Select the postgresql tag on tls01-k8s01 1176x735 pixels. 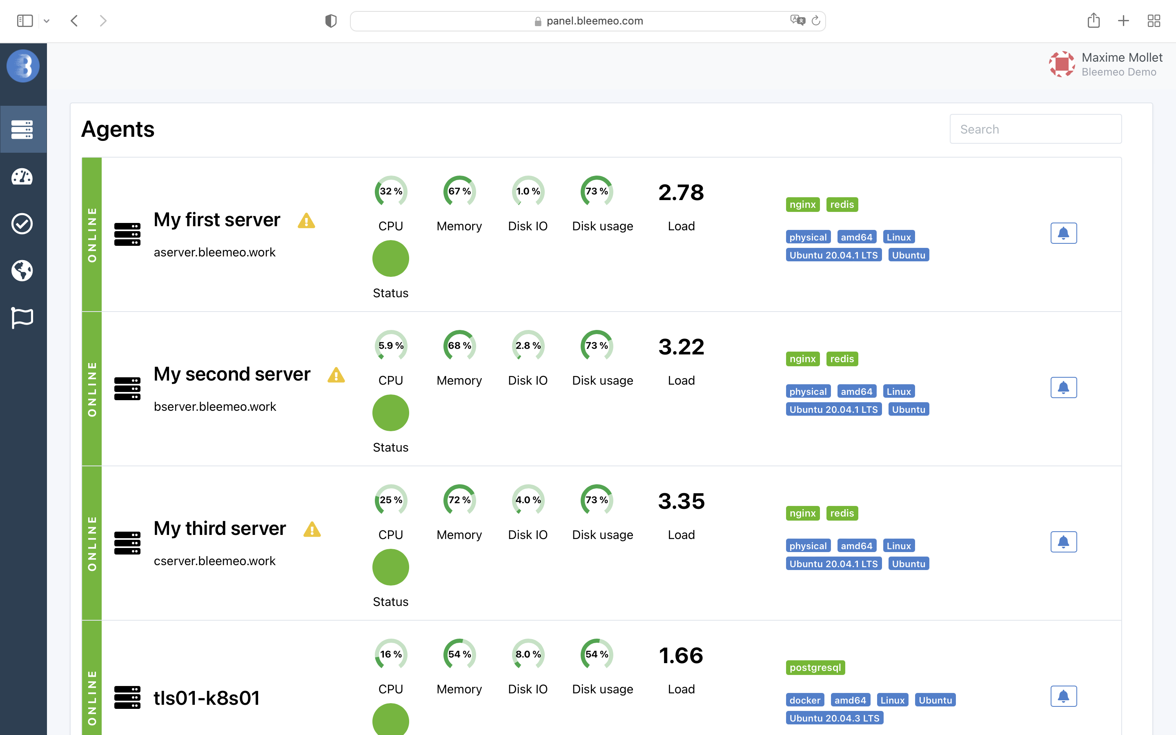(x=815, y=668)
